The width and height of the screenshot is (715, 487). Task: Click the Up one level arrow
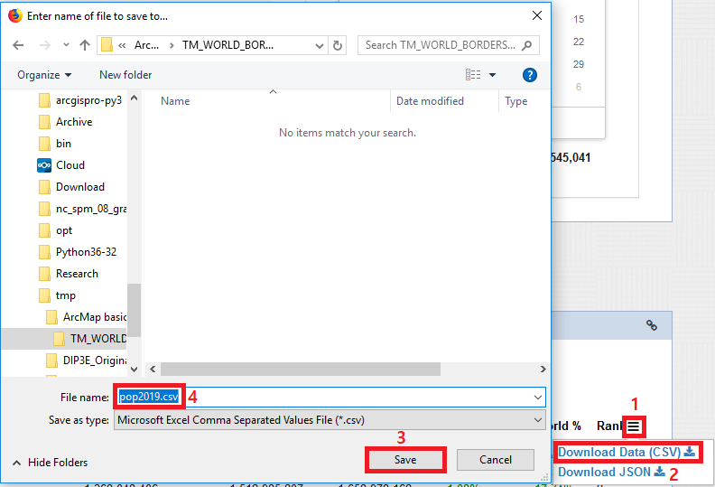coord(85,45)
